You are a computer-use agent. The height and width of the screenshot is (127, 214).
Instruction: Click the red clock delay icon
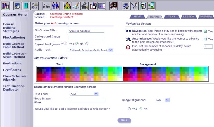128,47
